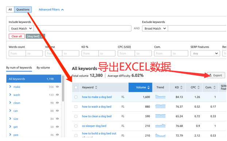Expand the 'can' keyword group
This screenshot has height=141, width=227.
click(x=10, y=111)
